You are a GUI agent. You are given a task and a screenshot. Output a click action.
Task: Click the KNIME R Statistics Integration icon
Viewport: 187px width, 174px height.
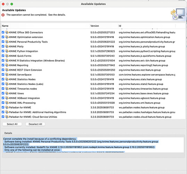tap(7, 61)
